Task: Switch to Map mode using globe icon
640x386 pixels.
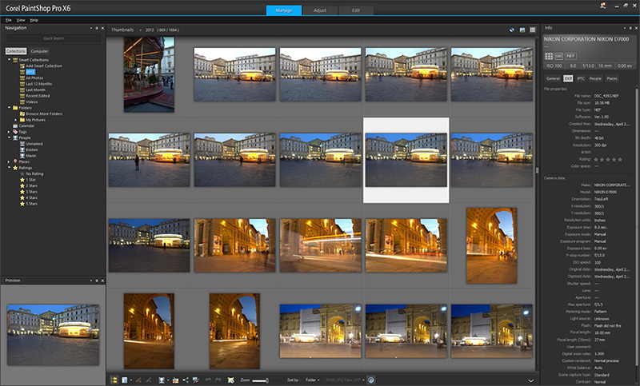Action: [x=512, y=29]
